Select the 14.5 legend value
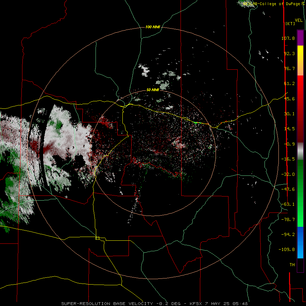The width and height of the screenshot is (306, 306). point(289,129)
